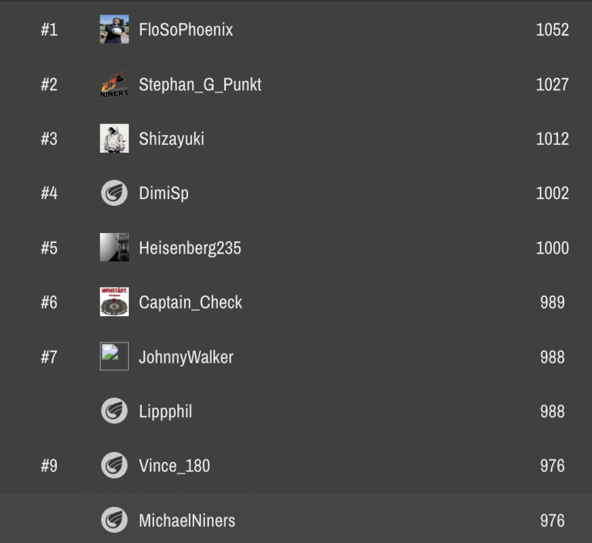Click the MichaelNiners username
Viewport: 592px width, 543px height.
(x=187, y=521)
